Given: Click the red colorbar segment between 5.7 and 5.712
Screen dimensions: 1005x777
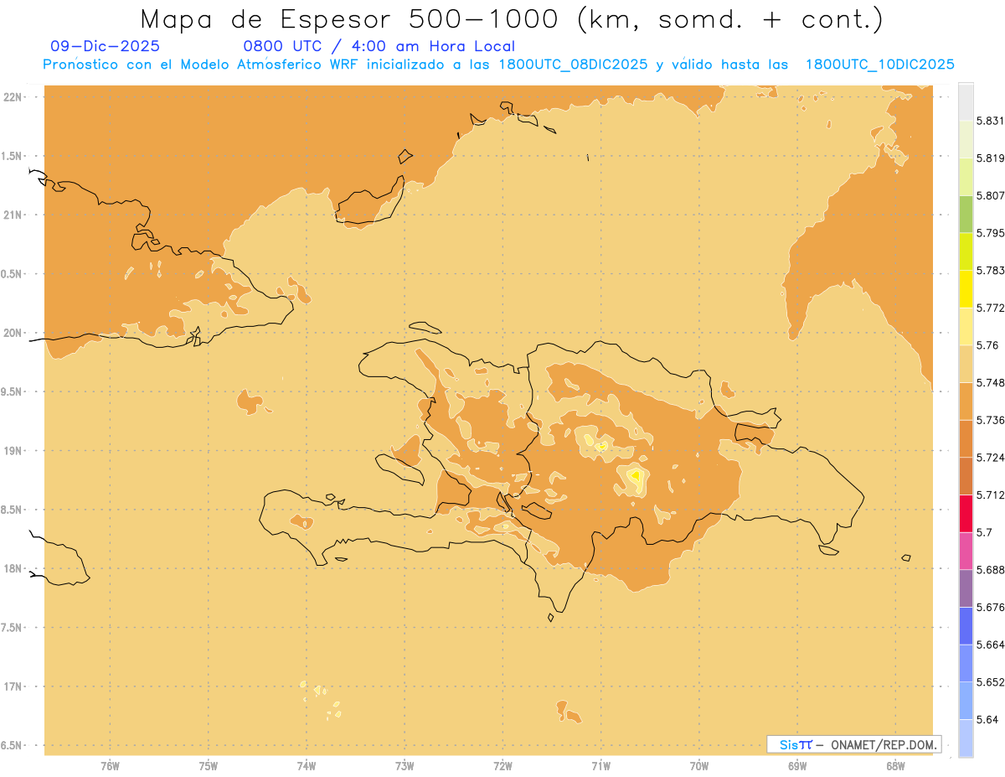Looking at the screenshot, I should 966,513.
